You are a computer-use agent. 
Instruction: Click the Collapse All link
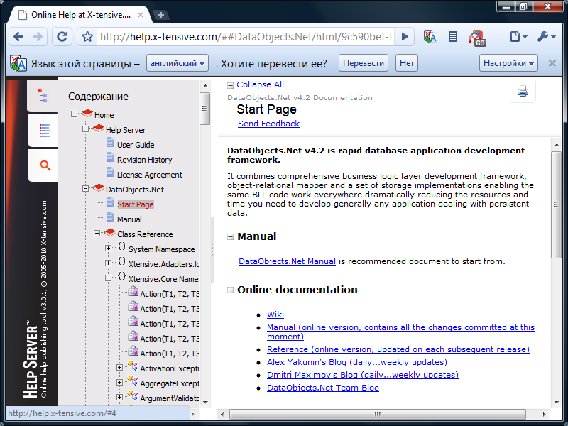click(260, 84)
